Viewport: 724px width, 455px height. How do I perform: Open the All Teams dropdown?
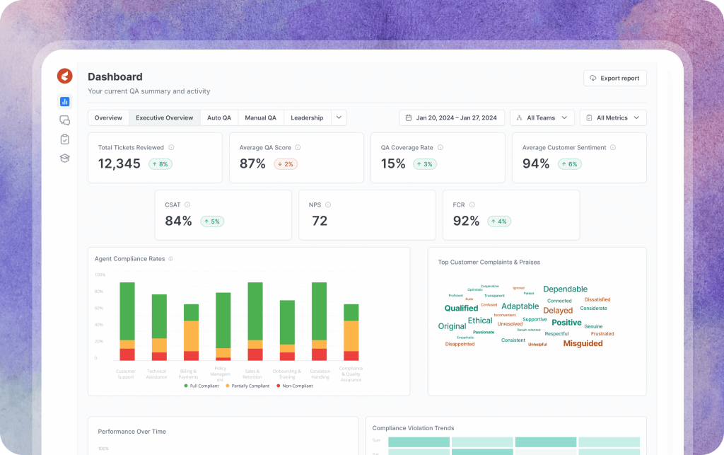(x=542, y=117)
